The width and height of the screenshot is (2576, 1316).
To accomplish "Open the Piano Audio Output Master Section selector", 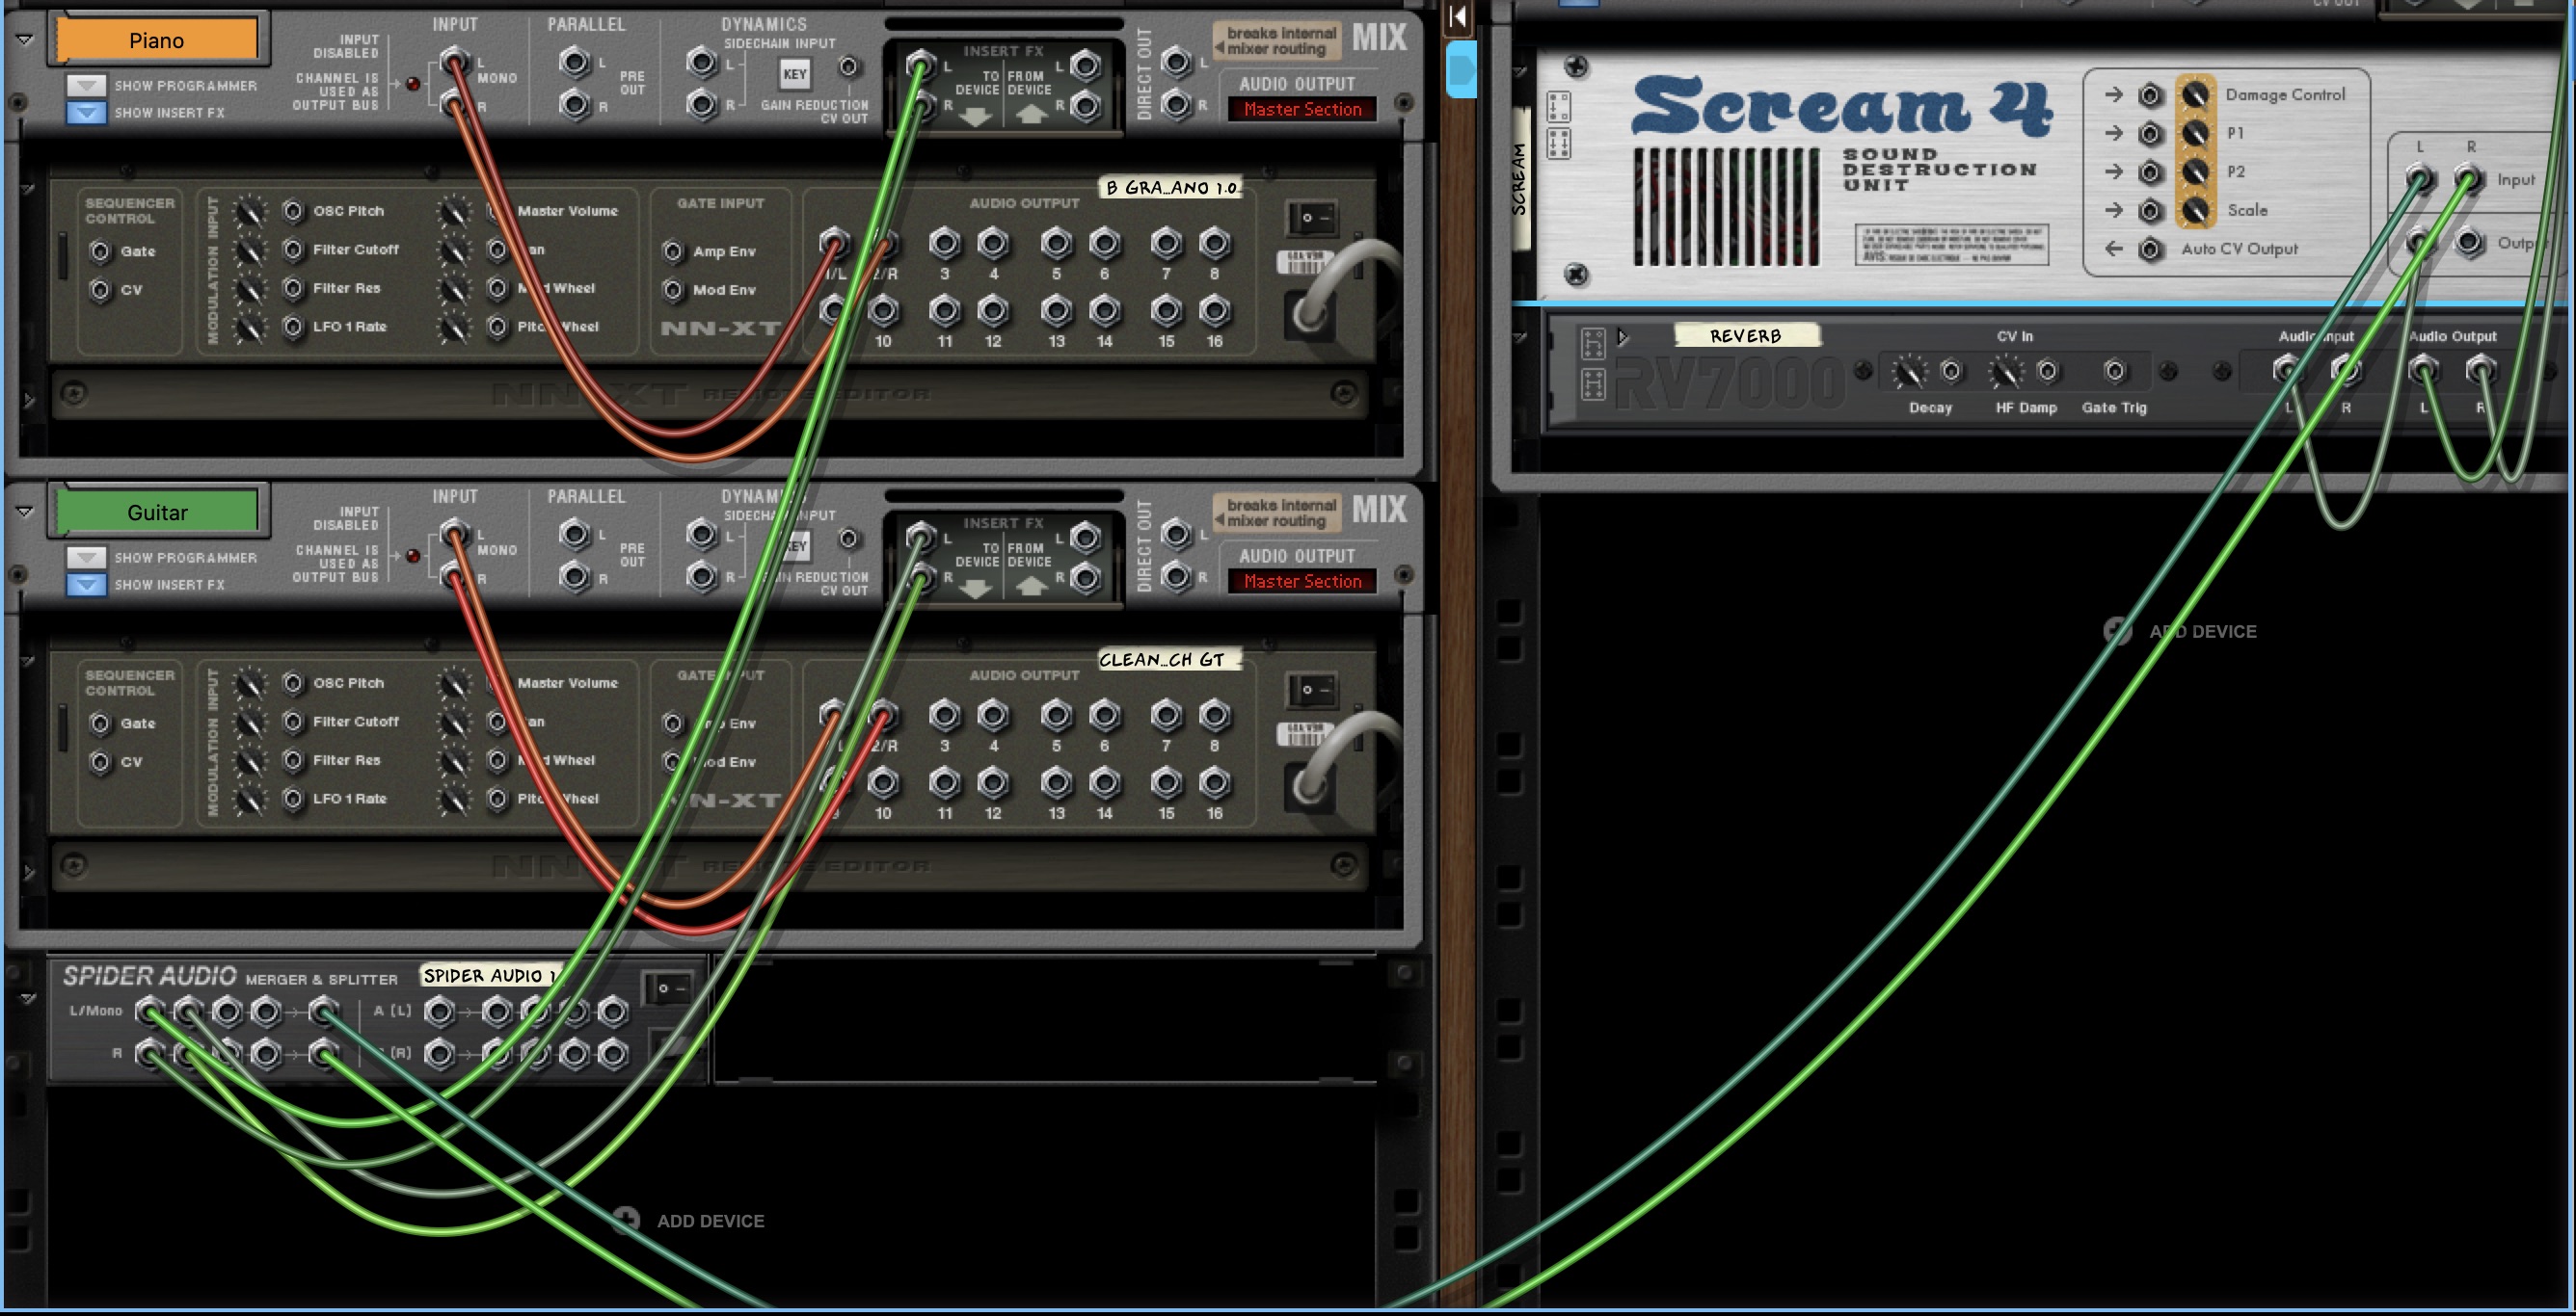I will click(1302, 109).
